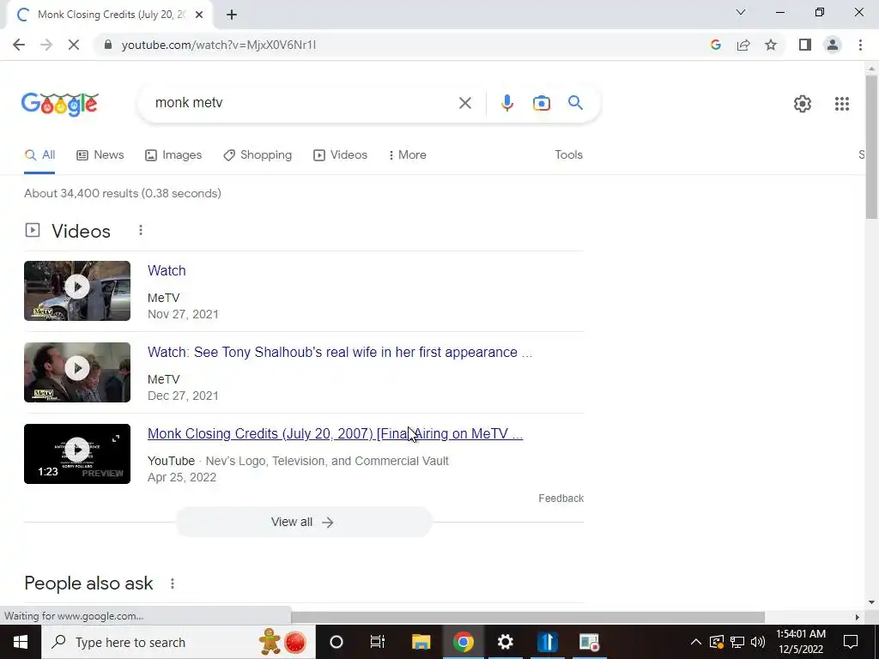Switch to the Shopping tab
The height and width of the screenshot is (659, 879).
point(258,155)
